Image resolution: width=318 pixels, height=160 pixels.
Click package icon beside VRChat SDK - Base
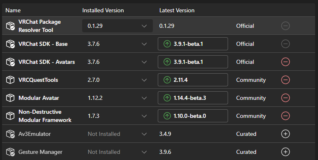10,44
